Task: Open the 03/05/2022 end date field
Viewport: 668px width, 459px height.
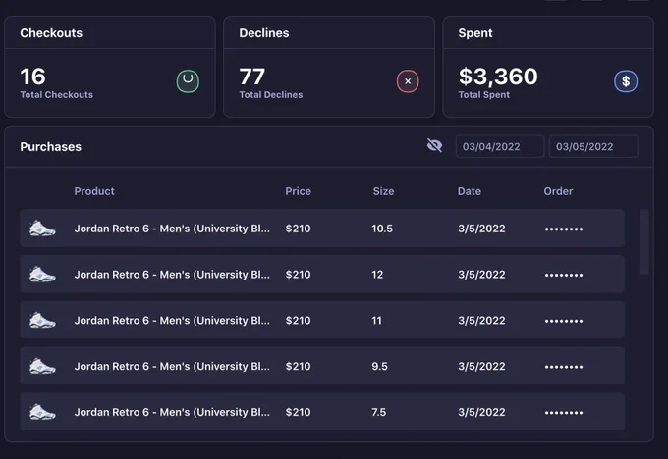Action: 593,147
